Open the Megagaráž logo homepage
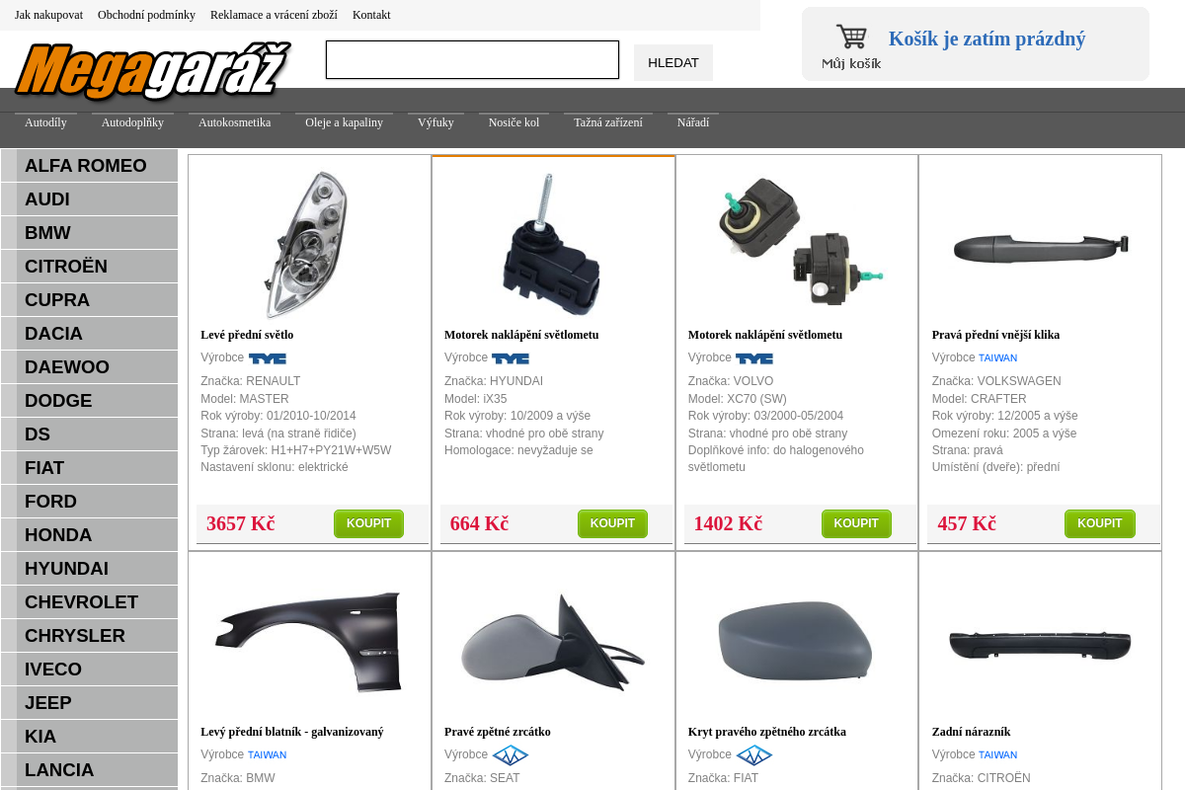 click(x=151, y=71)
